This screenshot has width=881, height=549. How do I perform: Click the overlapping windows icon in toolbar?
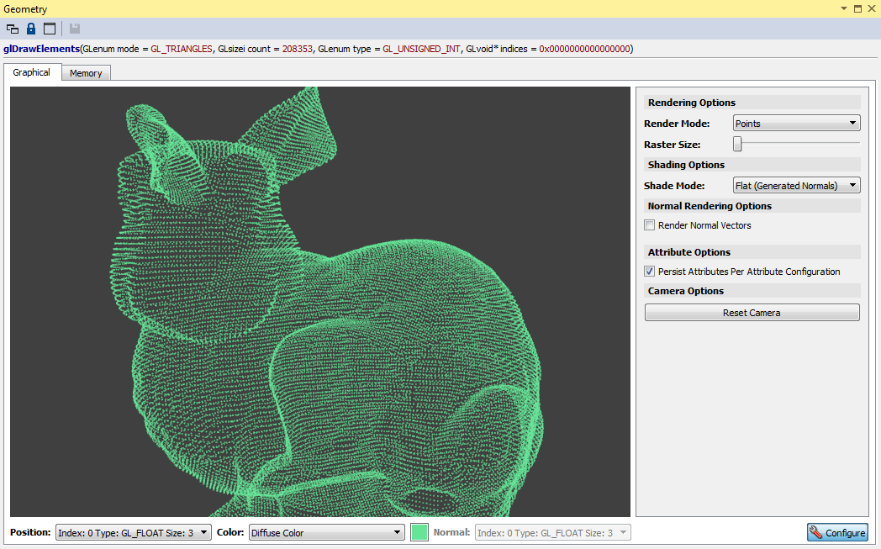point(13,29)
